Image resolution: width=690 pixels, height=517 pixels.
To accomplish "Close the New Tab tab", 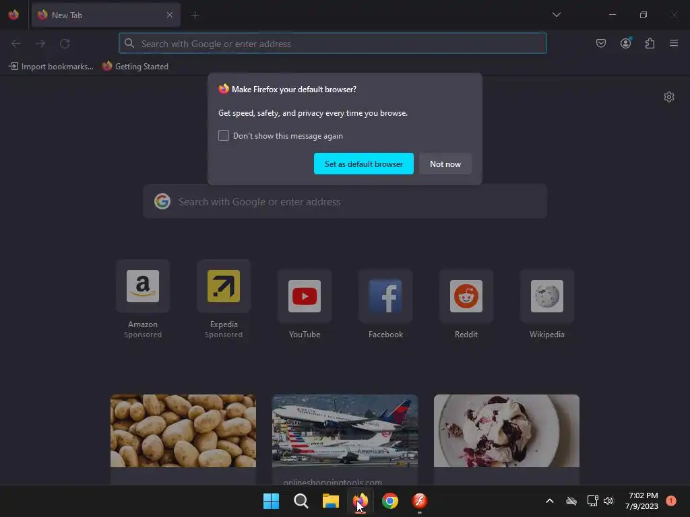I will 169,15.
